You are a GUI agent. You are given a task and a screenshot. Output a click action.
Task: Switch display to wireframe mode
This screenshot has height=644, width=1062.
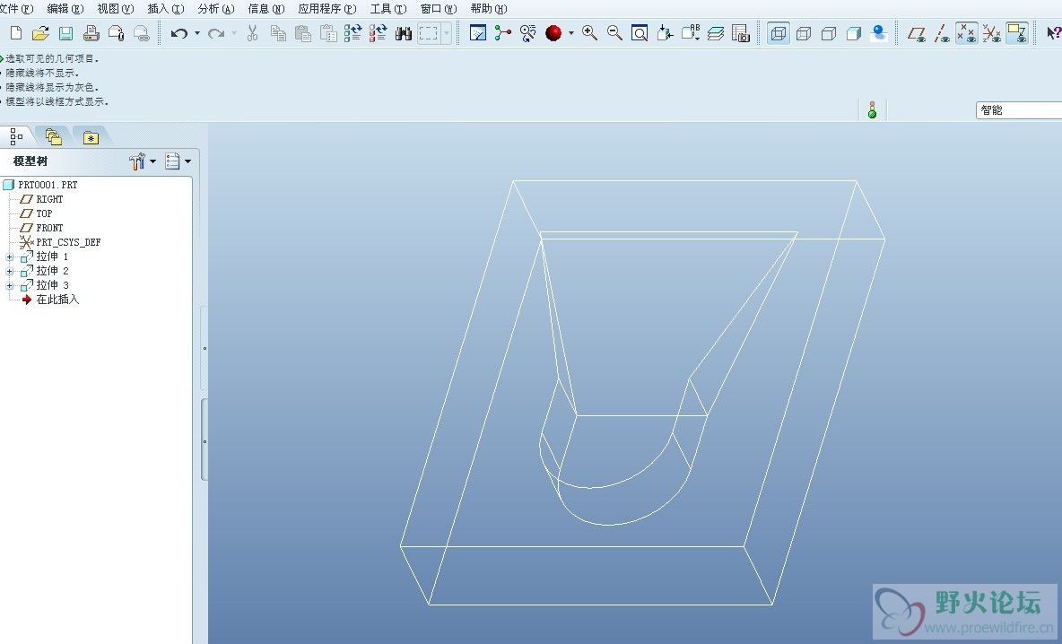(x=779, y=32)
